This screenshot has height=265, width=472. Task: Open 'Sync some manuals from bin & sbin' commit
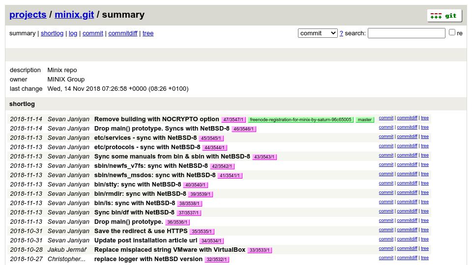tap(172, 157)
